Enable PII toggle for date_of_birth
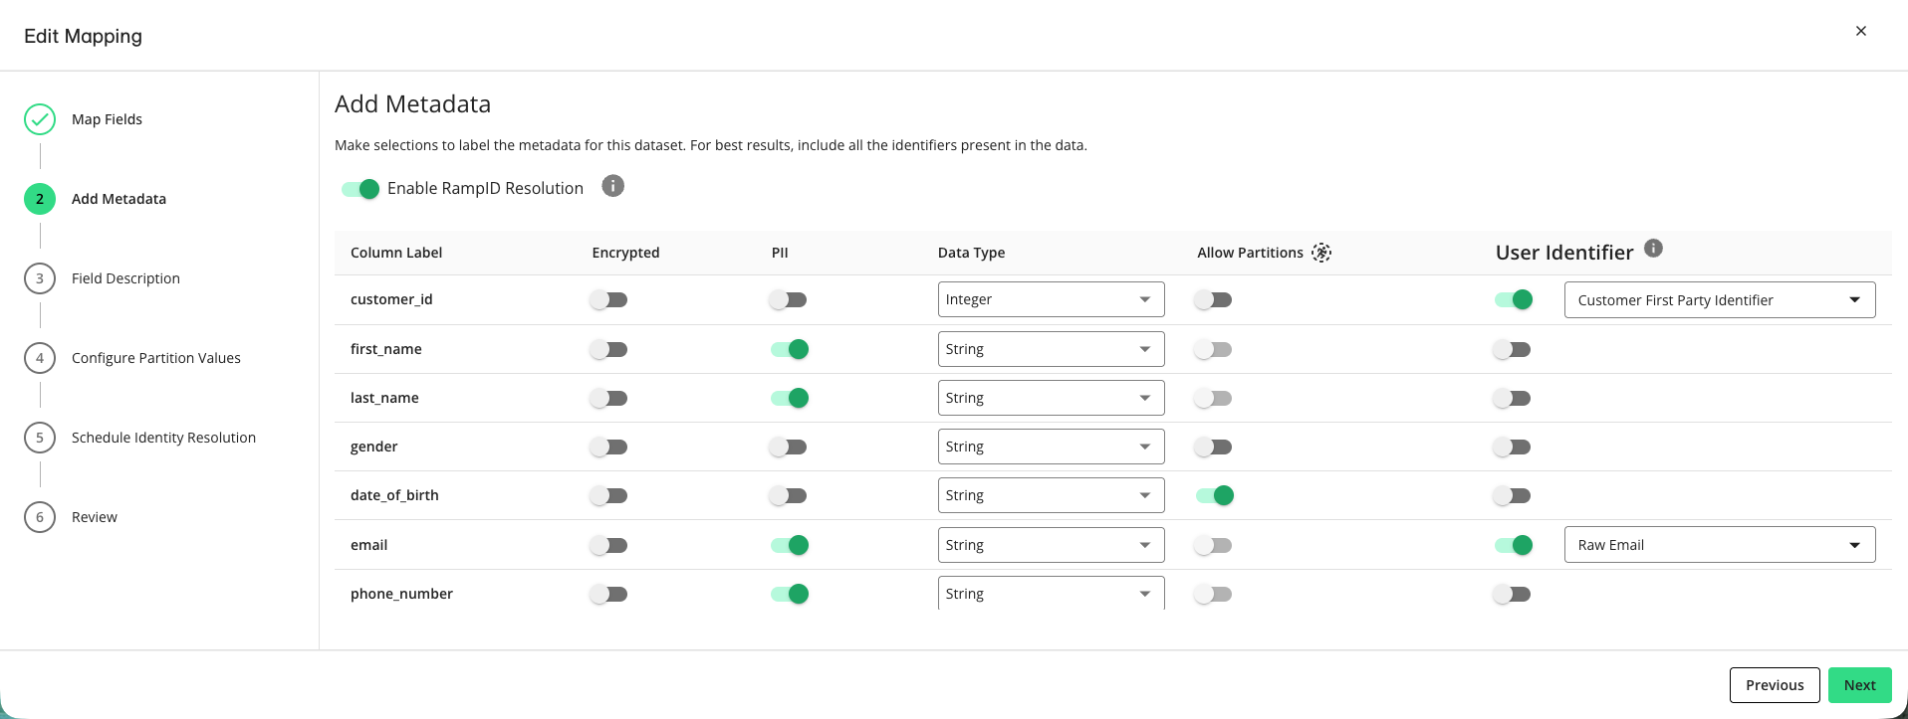This screenshot has width=1908, height=719. pos(788,495)
